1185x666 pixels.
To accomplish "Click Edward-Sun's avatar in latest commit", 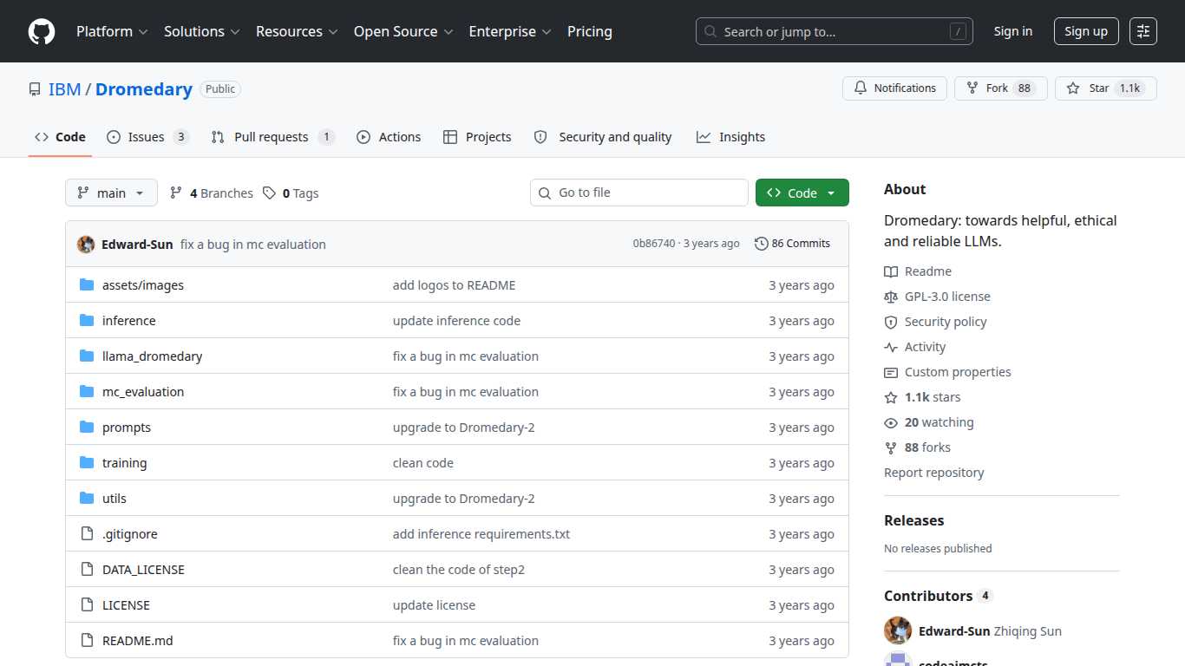I will click(86, 245).
